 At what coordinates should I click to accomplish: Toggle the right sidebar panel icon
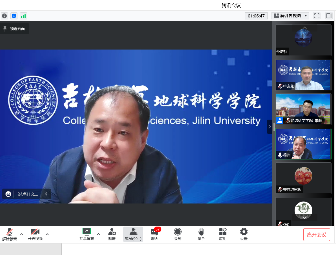(x=329, y=16)
